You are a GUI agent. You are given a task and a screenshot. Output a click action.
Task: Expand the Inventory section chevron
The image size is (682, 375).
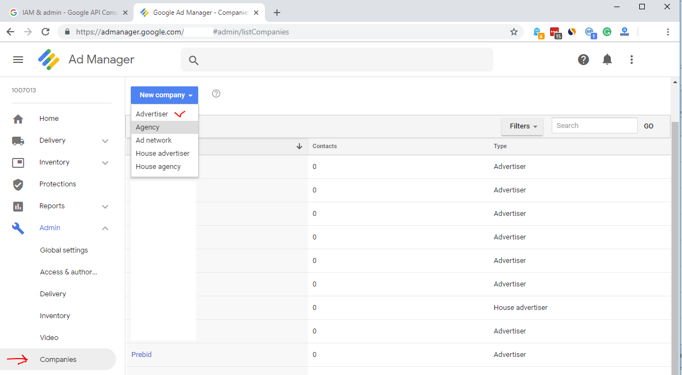point(105,163)
